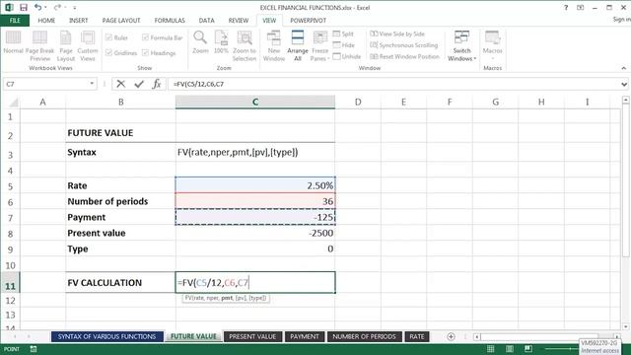The width and height of the screenshot is (631, 355).
Task: Switch to REVIEW ribbon tab
Action: (239, 20)
